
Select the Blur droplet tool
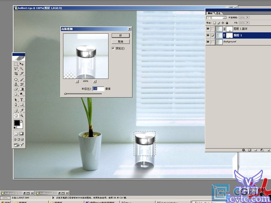(x=16, y=94)
